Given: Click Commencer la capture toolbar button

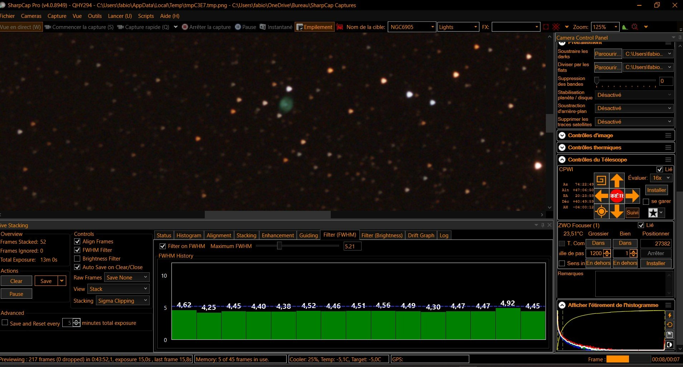Looking at the screenshot, I should click(79, 27).
